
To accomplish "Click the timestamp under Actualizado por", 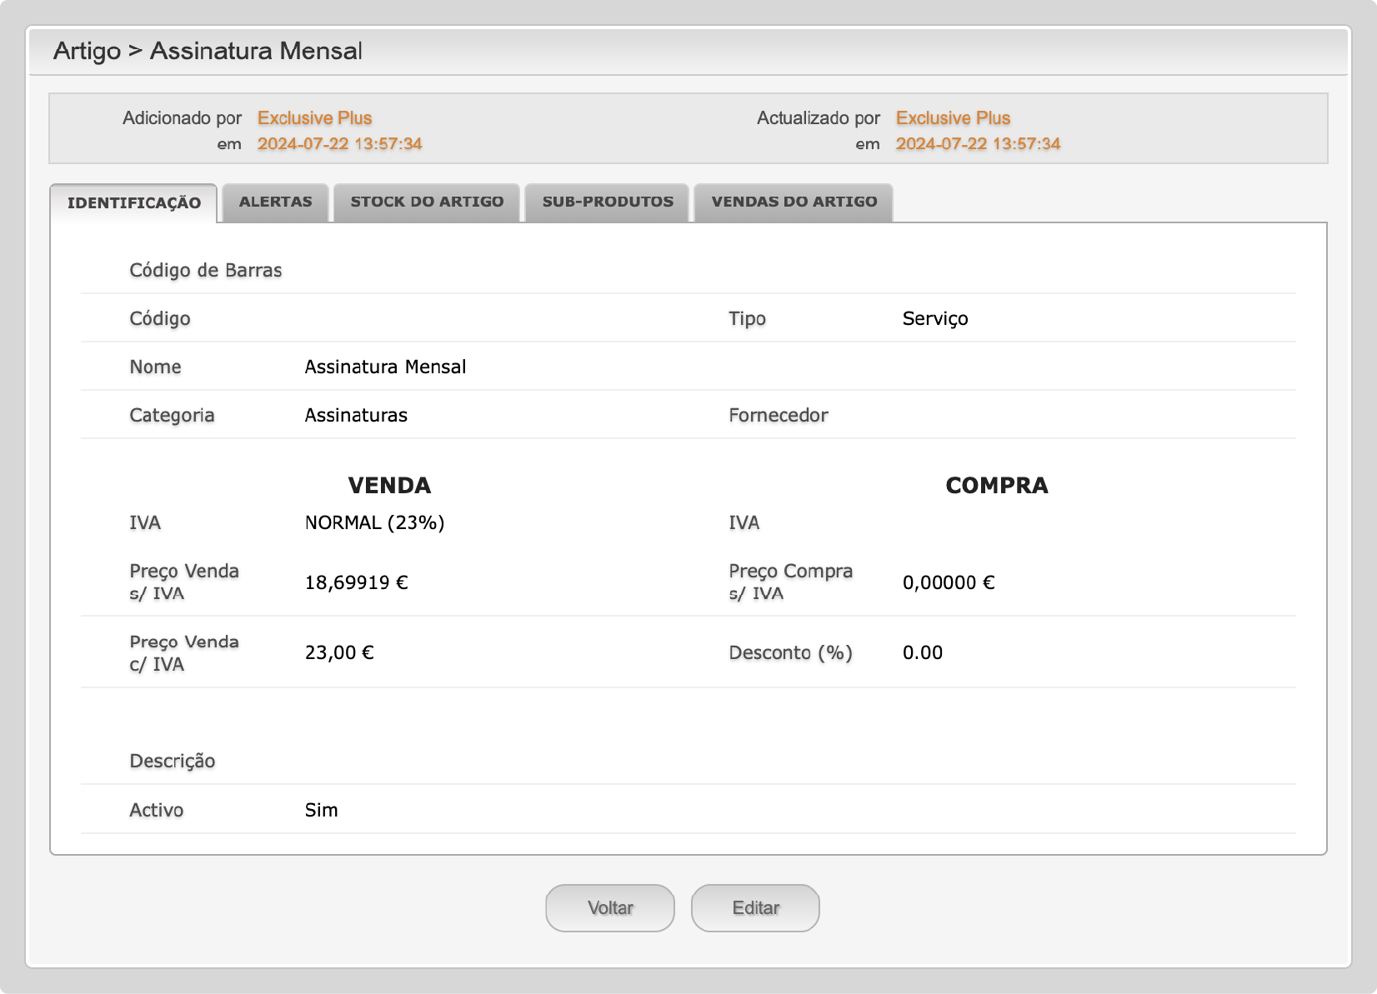I will (x=978, y=143).
